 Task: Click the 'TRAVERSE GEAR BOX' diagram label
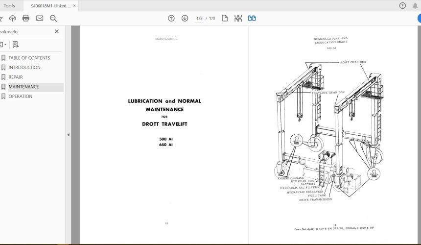click(x=328, y=93)
